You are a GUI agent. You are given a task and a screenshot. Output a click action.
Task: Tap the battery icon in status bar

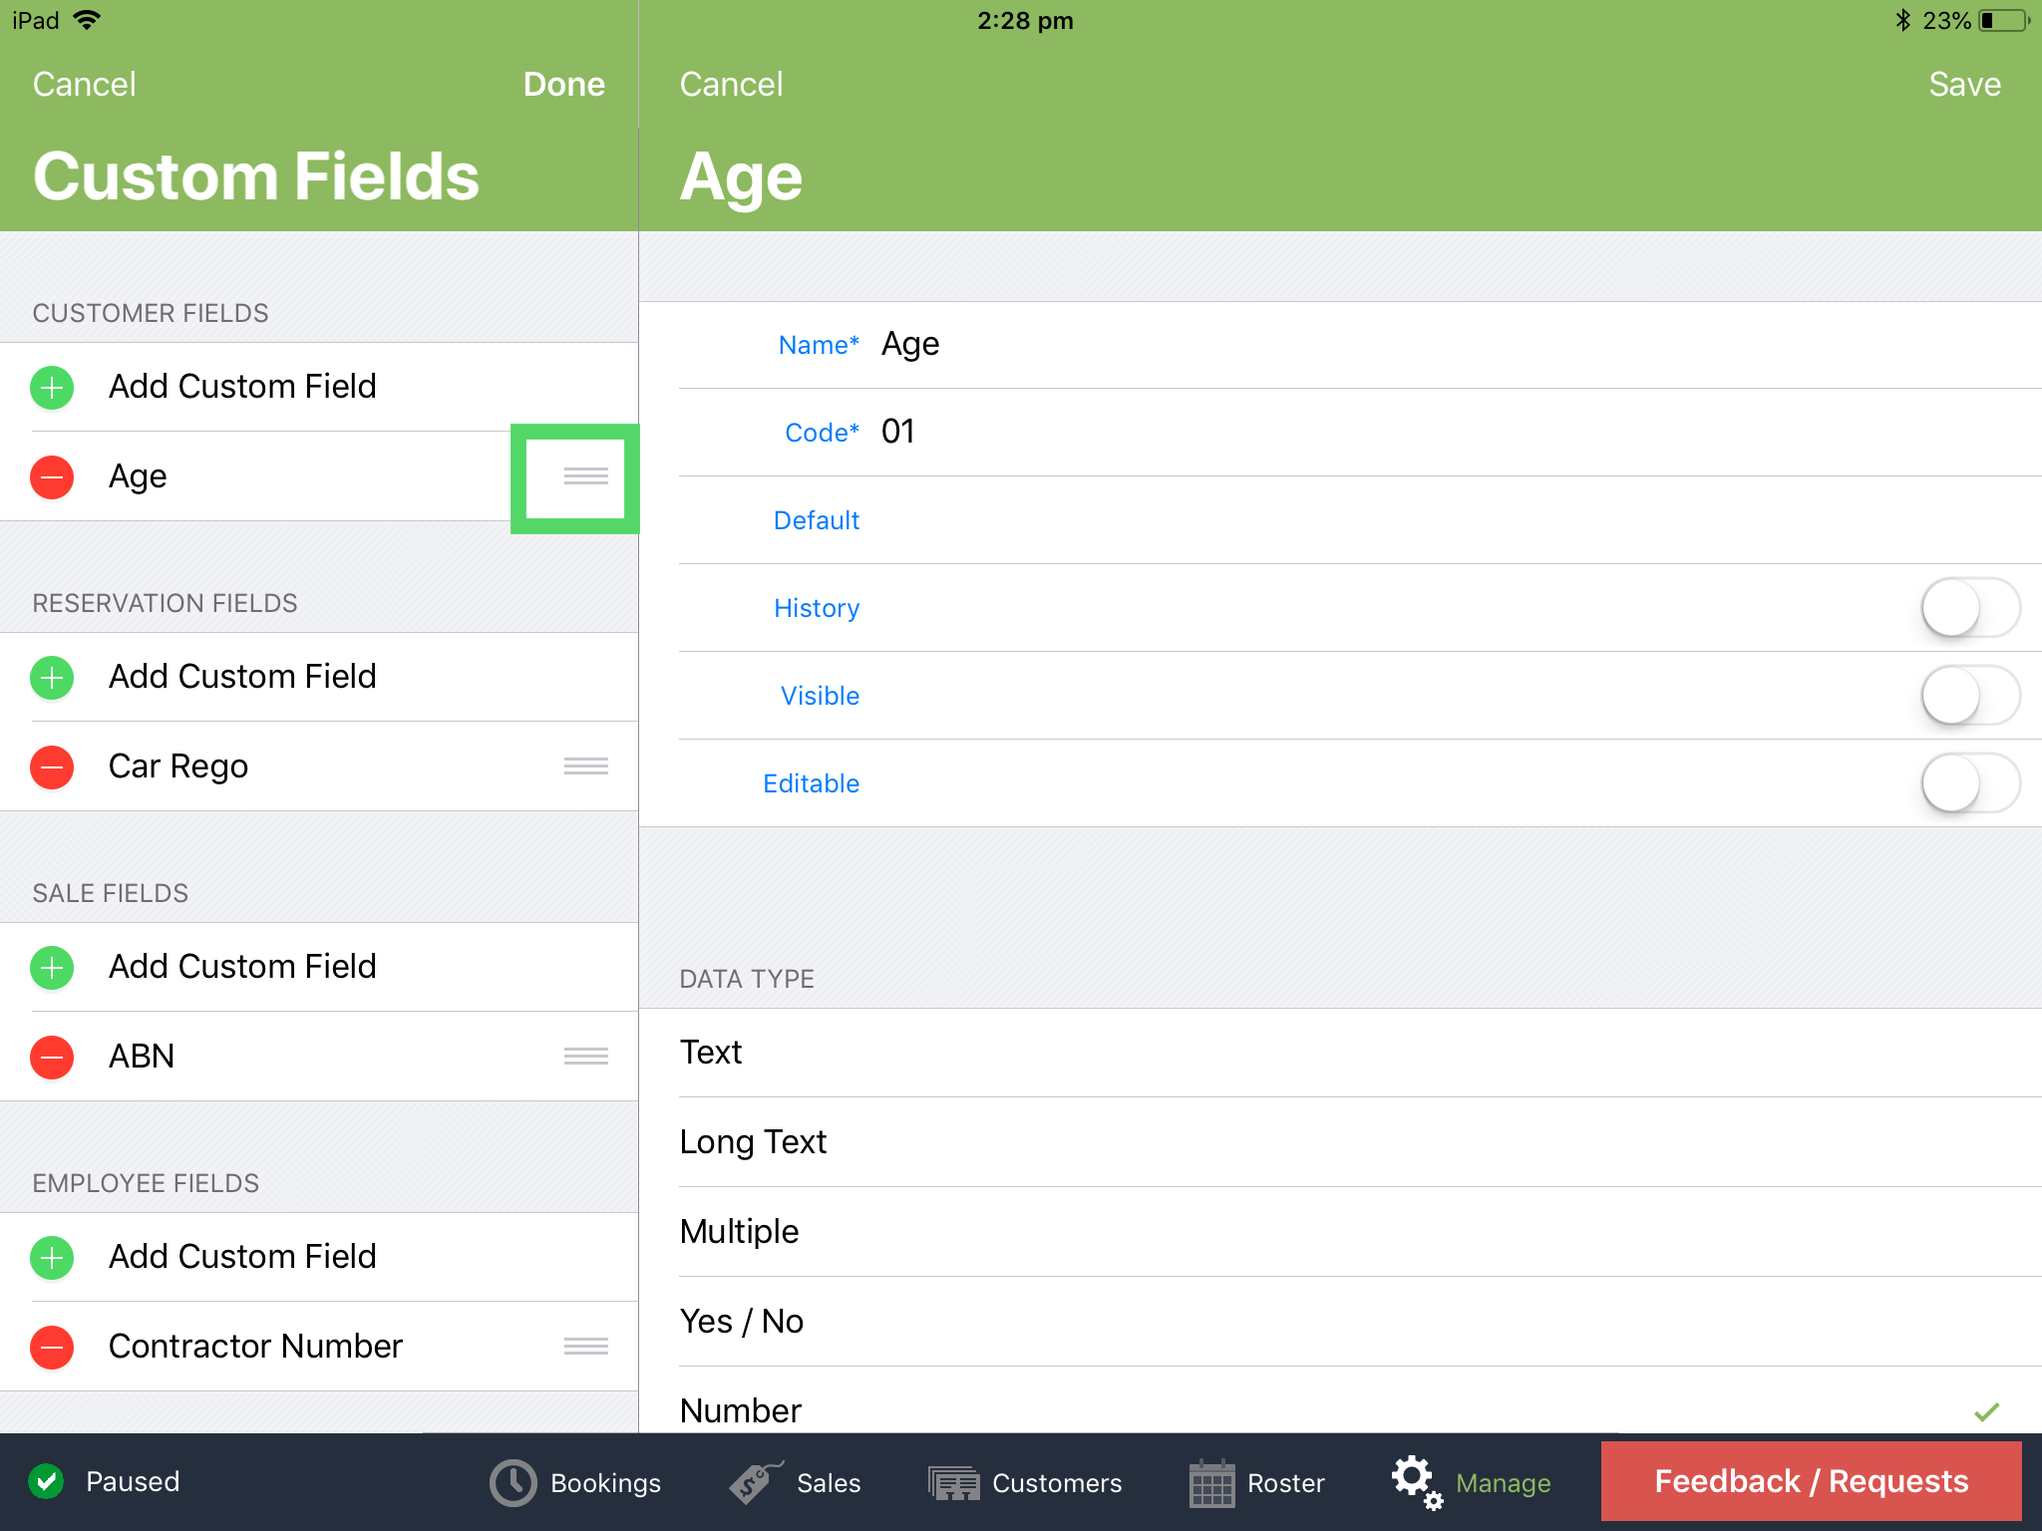2004,21
